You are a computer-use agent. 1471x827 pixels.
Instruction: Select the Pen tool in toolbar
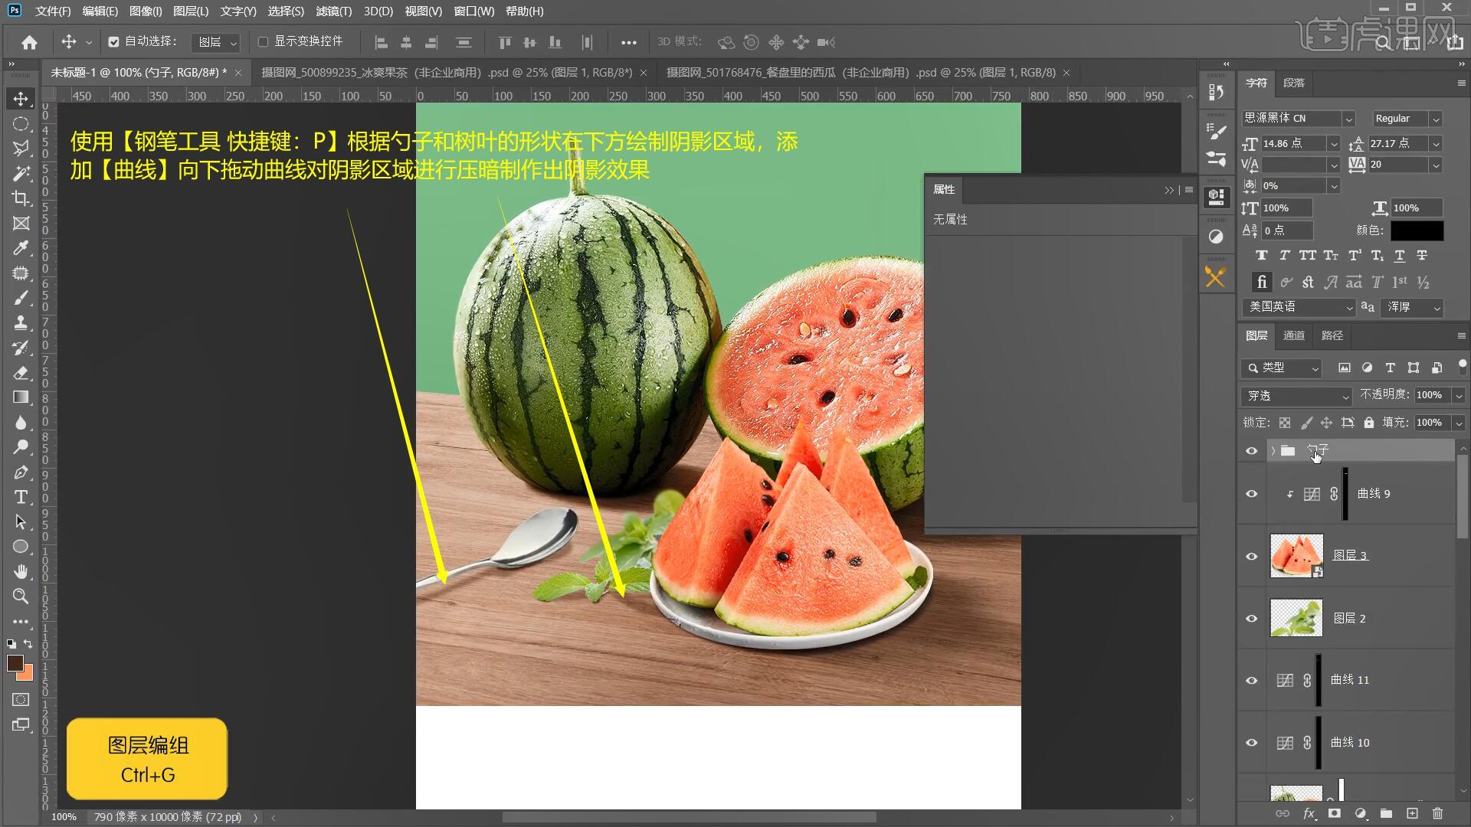pyautogui.click(x=21, y=472)
